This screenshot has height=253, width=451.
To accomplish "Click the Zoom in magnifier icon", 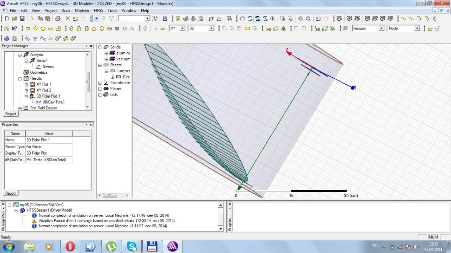I will tap(301, 19).
